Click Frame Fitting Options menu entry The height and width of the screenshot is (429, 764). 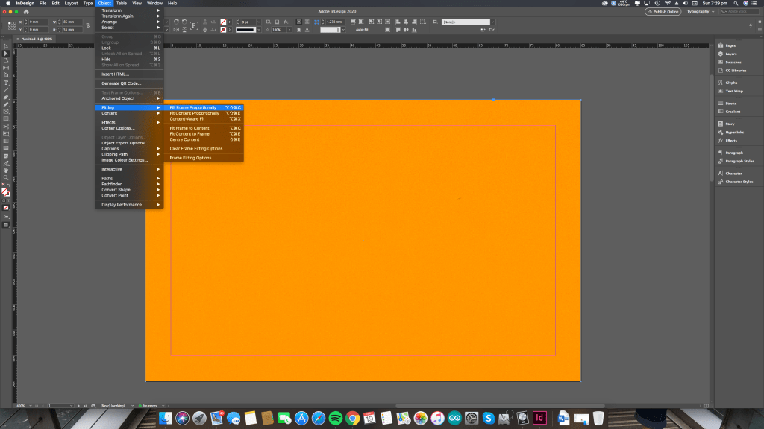tap(192, 158)
